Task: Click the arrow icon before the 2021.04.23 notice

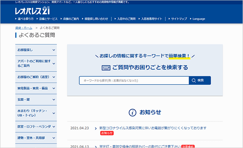Action: tap(96, 128)
